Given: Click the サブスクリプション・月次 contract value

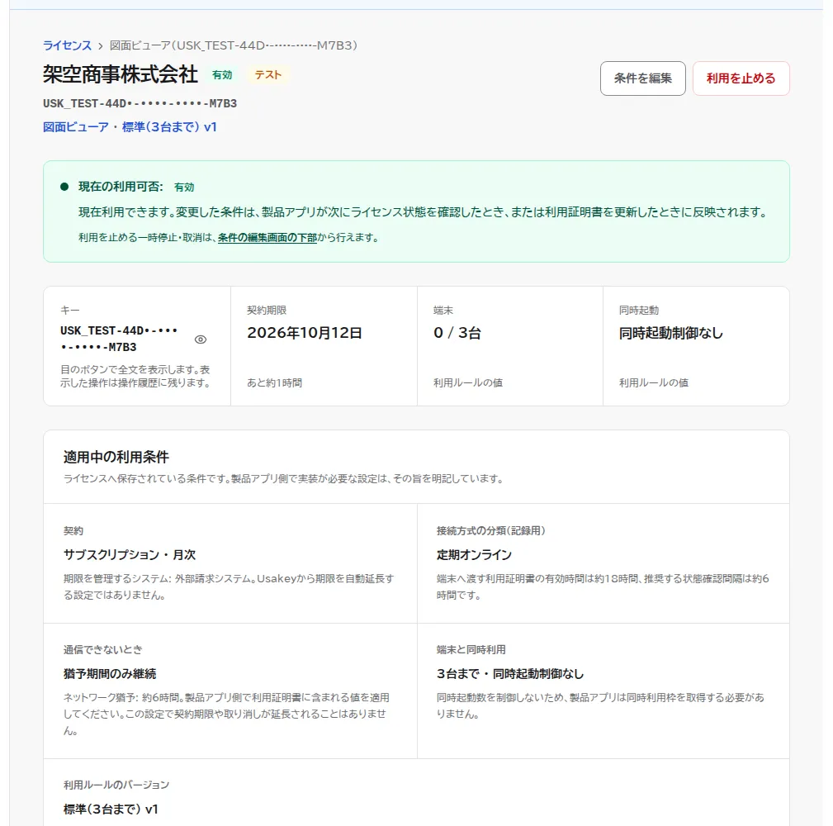Looking at the screenshot, I should click(x=130, y=555).
